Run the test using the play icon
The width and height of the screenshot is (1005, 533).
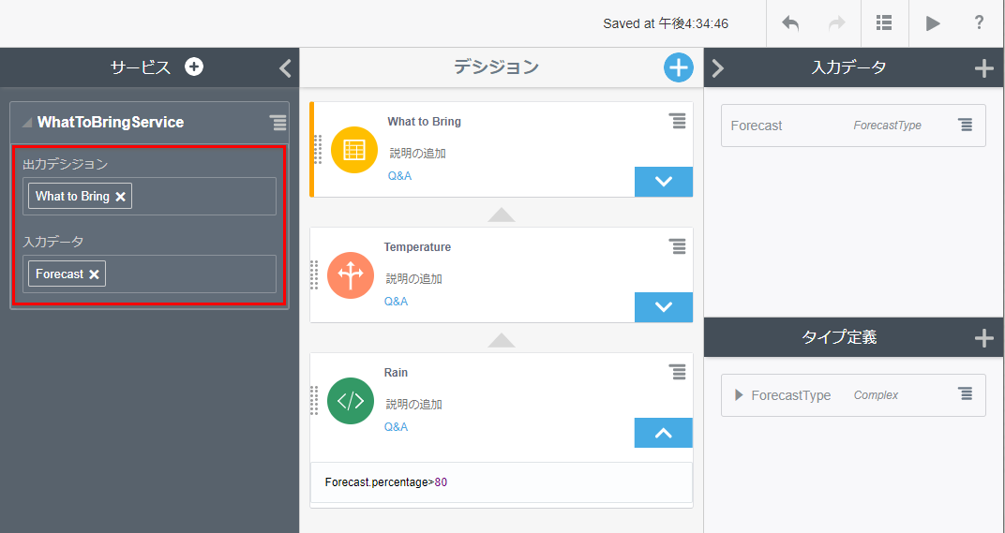(x=933, y=23)
